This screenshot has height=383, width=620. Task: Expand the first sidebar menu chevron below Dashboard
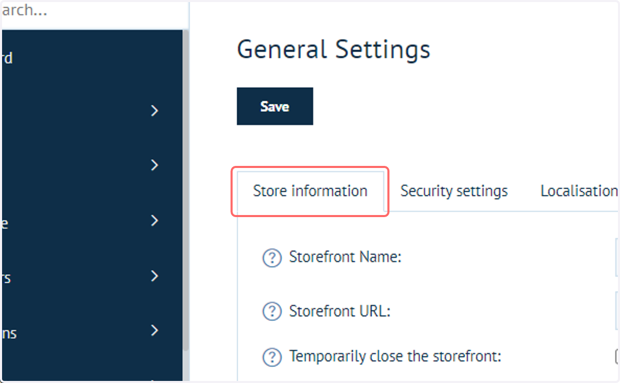click(154, 111)
